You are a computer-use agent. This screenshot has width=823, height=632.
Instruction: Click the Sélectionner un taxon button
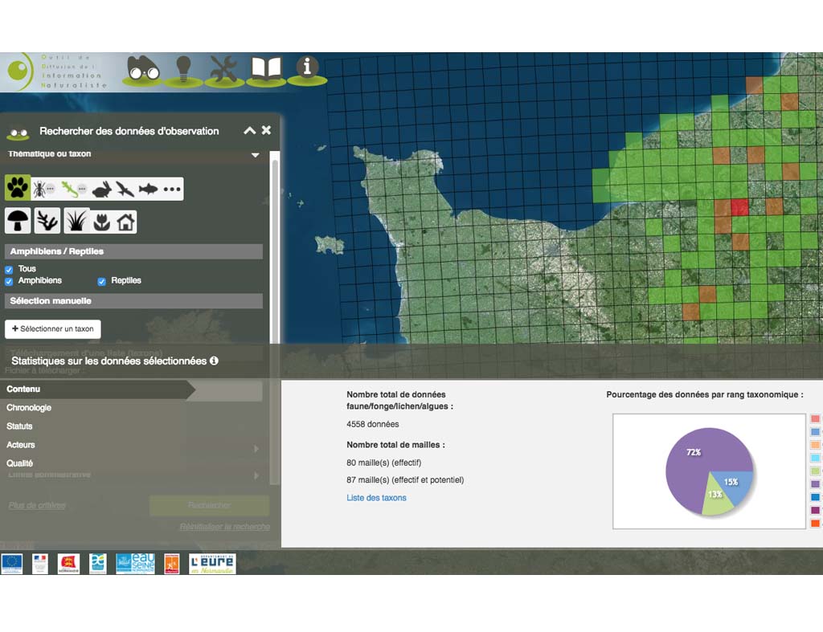(53, 328)
